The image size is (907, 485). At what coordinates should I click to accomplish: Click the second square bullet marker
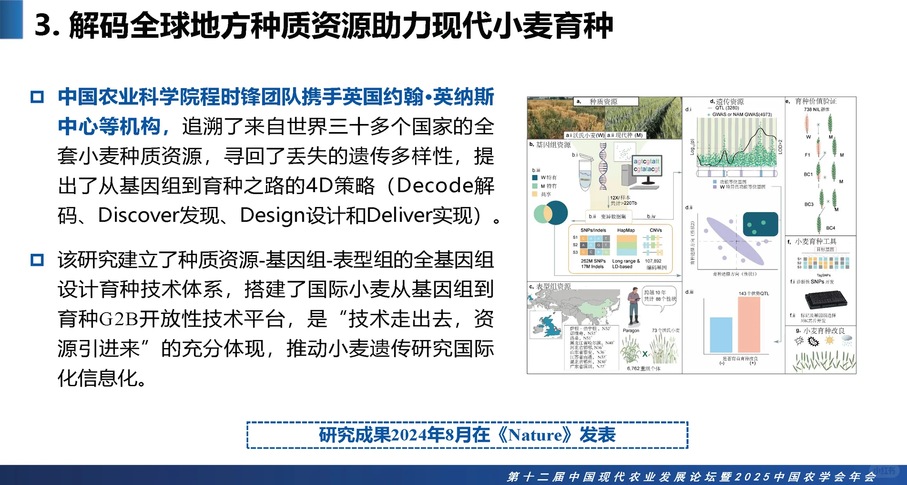pyautogui.click(x=37, y=260)
